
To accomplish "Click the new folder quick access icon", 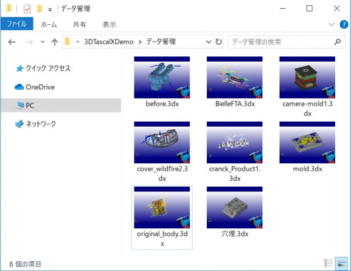I will point(39,9).
